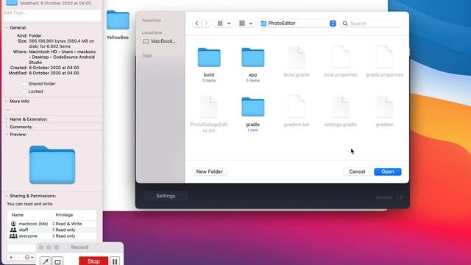
Task: Toggle the Shared folder checkbox
Action: click(x=24, y=84)
